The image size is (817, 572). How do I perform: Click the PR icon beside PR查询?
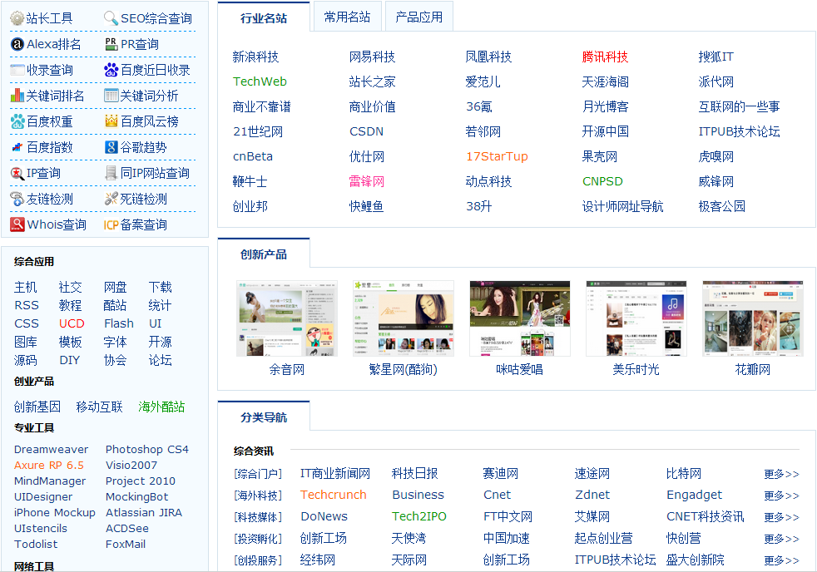(x=111, y=44)
